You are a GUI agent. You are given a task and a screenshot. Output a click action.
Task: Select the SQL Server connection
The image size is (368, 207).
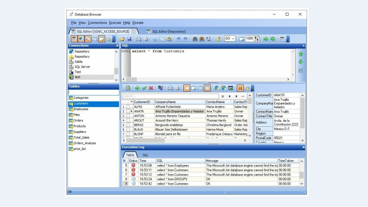(x=82, y=67)
